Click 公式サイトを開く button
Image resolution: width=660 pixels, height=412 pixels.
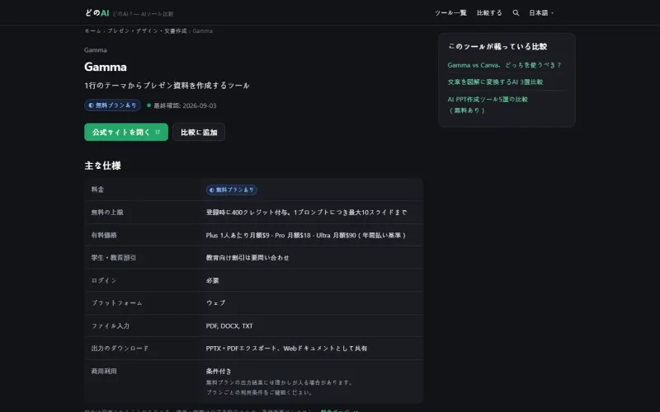(126, 132)
